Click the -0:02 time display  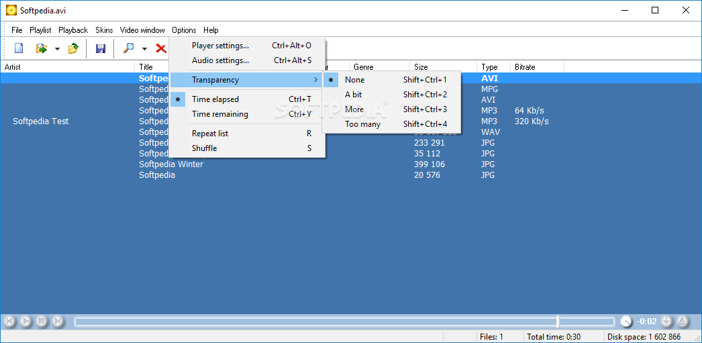click(647, 321)
